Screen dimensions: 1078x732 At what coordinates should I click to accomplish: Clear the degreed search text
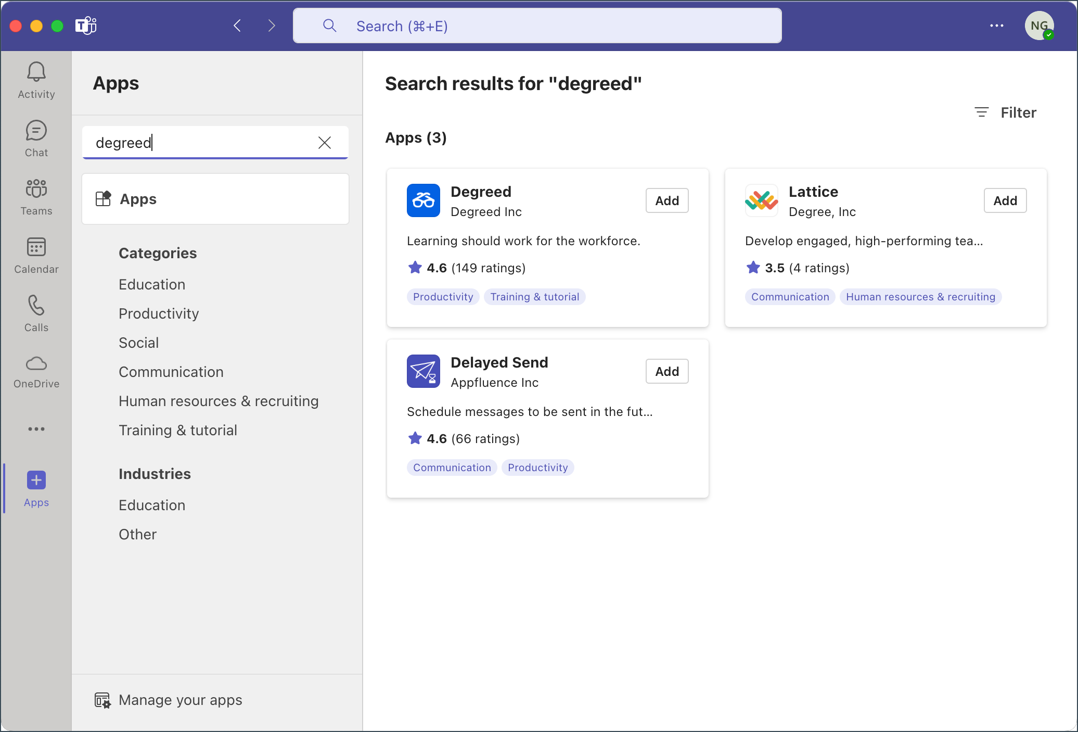325,143
